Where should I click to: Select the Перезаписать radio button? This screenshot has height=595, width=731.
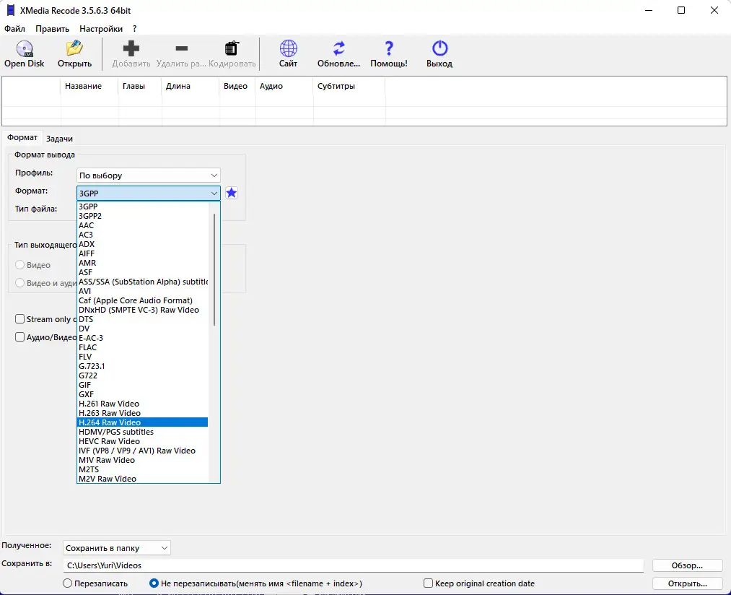tap(67, 583)
